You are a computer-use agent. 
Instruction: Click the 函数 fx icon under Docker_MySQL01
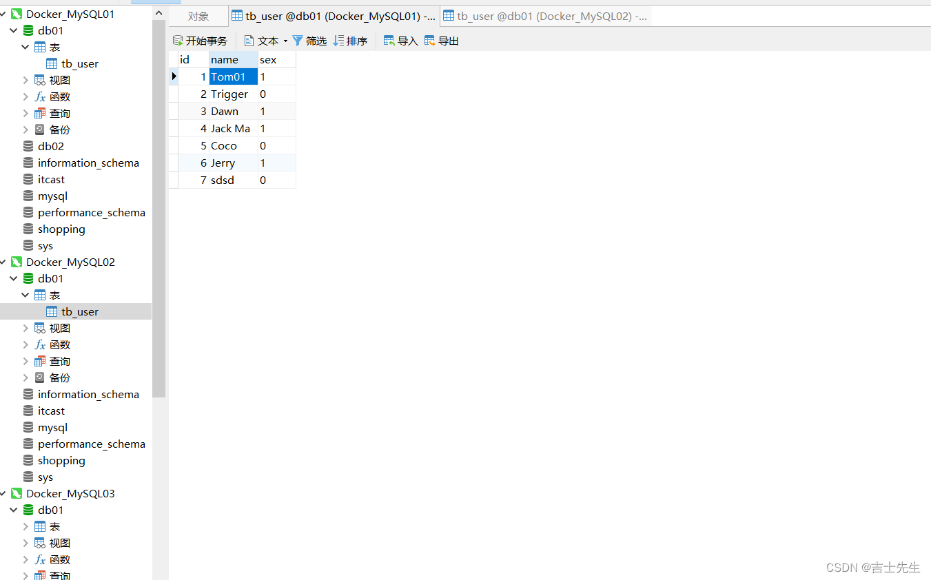click(40, 96)
